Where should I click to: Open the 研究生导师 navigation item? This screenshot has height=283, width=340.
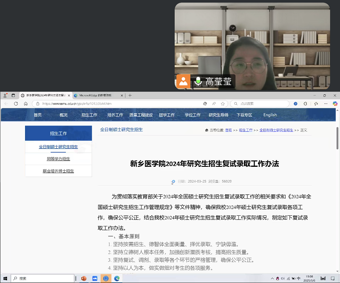[218, 115]
